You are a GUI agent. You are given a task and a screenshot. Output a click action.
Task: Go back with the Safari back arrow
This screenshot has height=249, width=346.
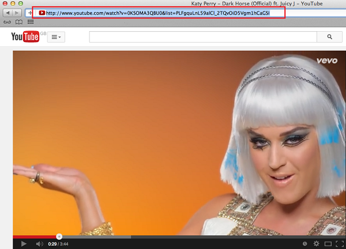7,13
